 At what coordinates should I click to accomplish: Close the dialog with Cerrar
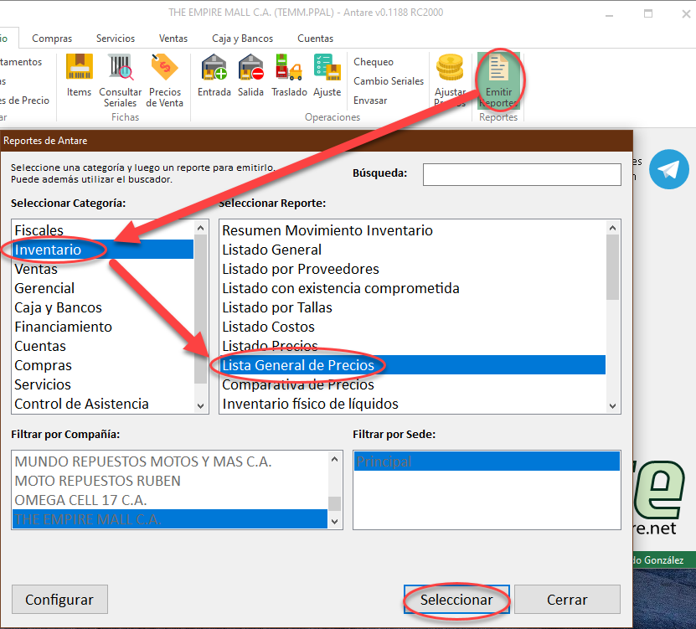[567, 600]
